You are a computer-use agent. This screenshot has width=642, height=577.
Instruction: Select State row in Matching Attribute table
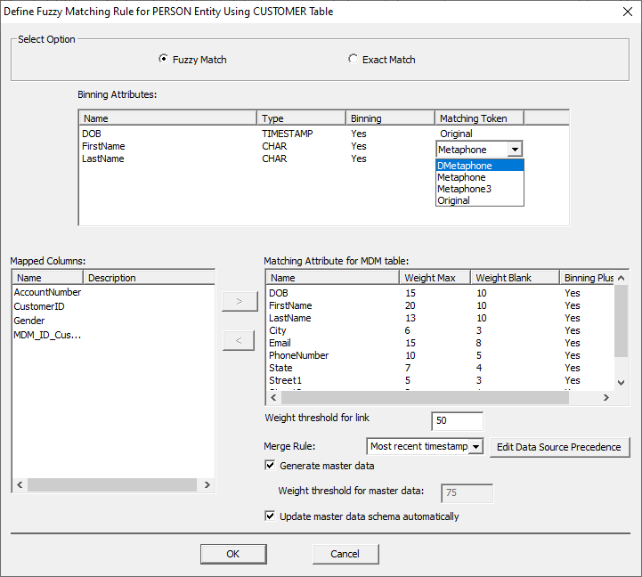tap(440, 368)
